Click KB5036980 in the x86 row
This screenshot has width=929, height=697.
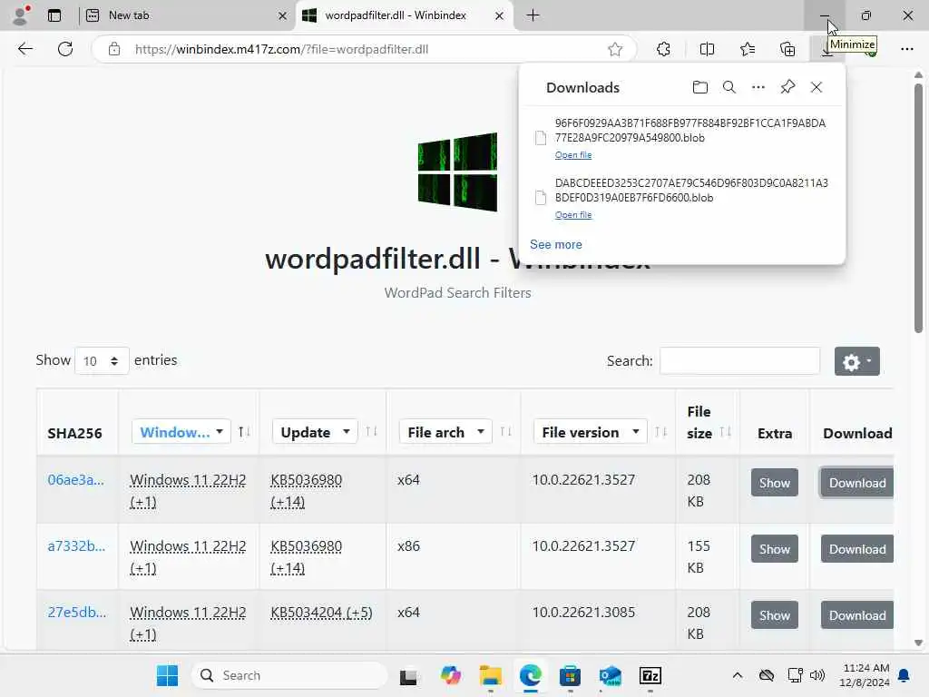coord(307,545)
